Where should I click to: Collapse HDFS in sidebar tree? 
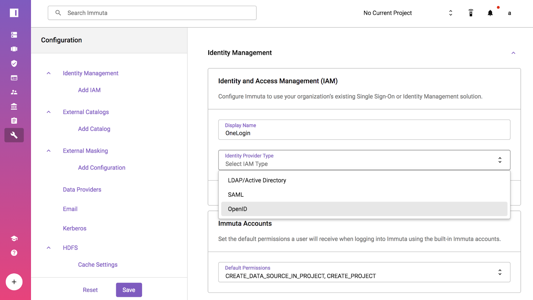pos(49,248)
